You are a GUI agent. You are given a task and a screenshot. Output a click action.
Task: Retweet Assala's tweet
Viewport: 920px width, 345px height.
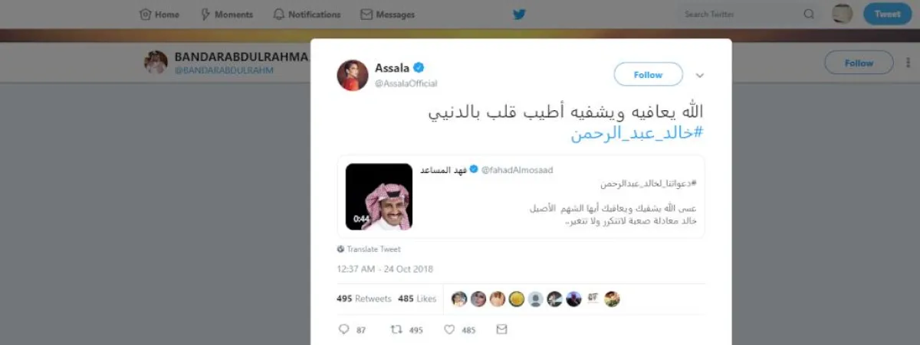(x=396, y=330)
